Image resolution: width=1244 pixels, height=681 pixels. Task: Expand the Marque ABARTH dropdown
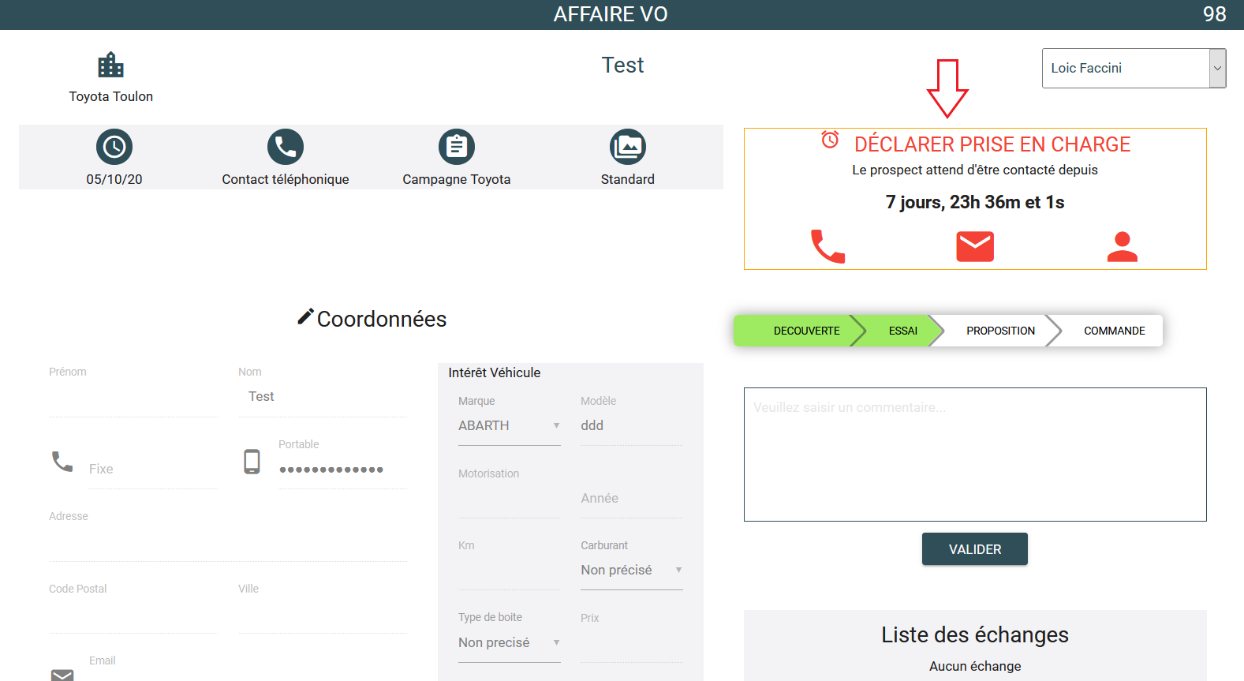pyautogui.click(x=509, y=426)
